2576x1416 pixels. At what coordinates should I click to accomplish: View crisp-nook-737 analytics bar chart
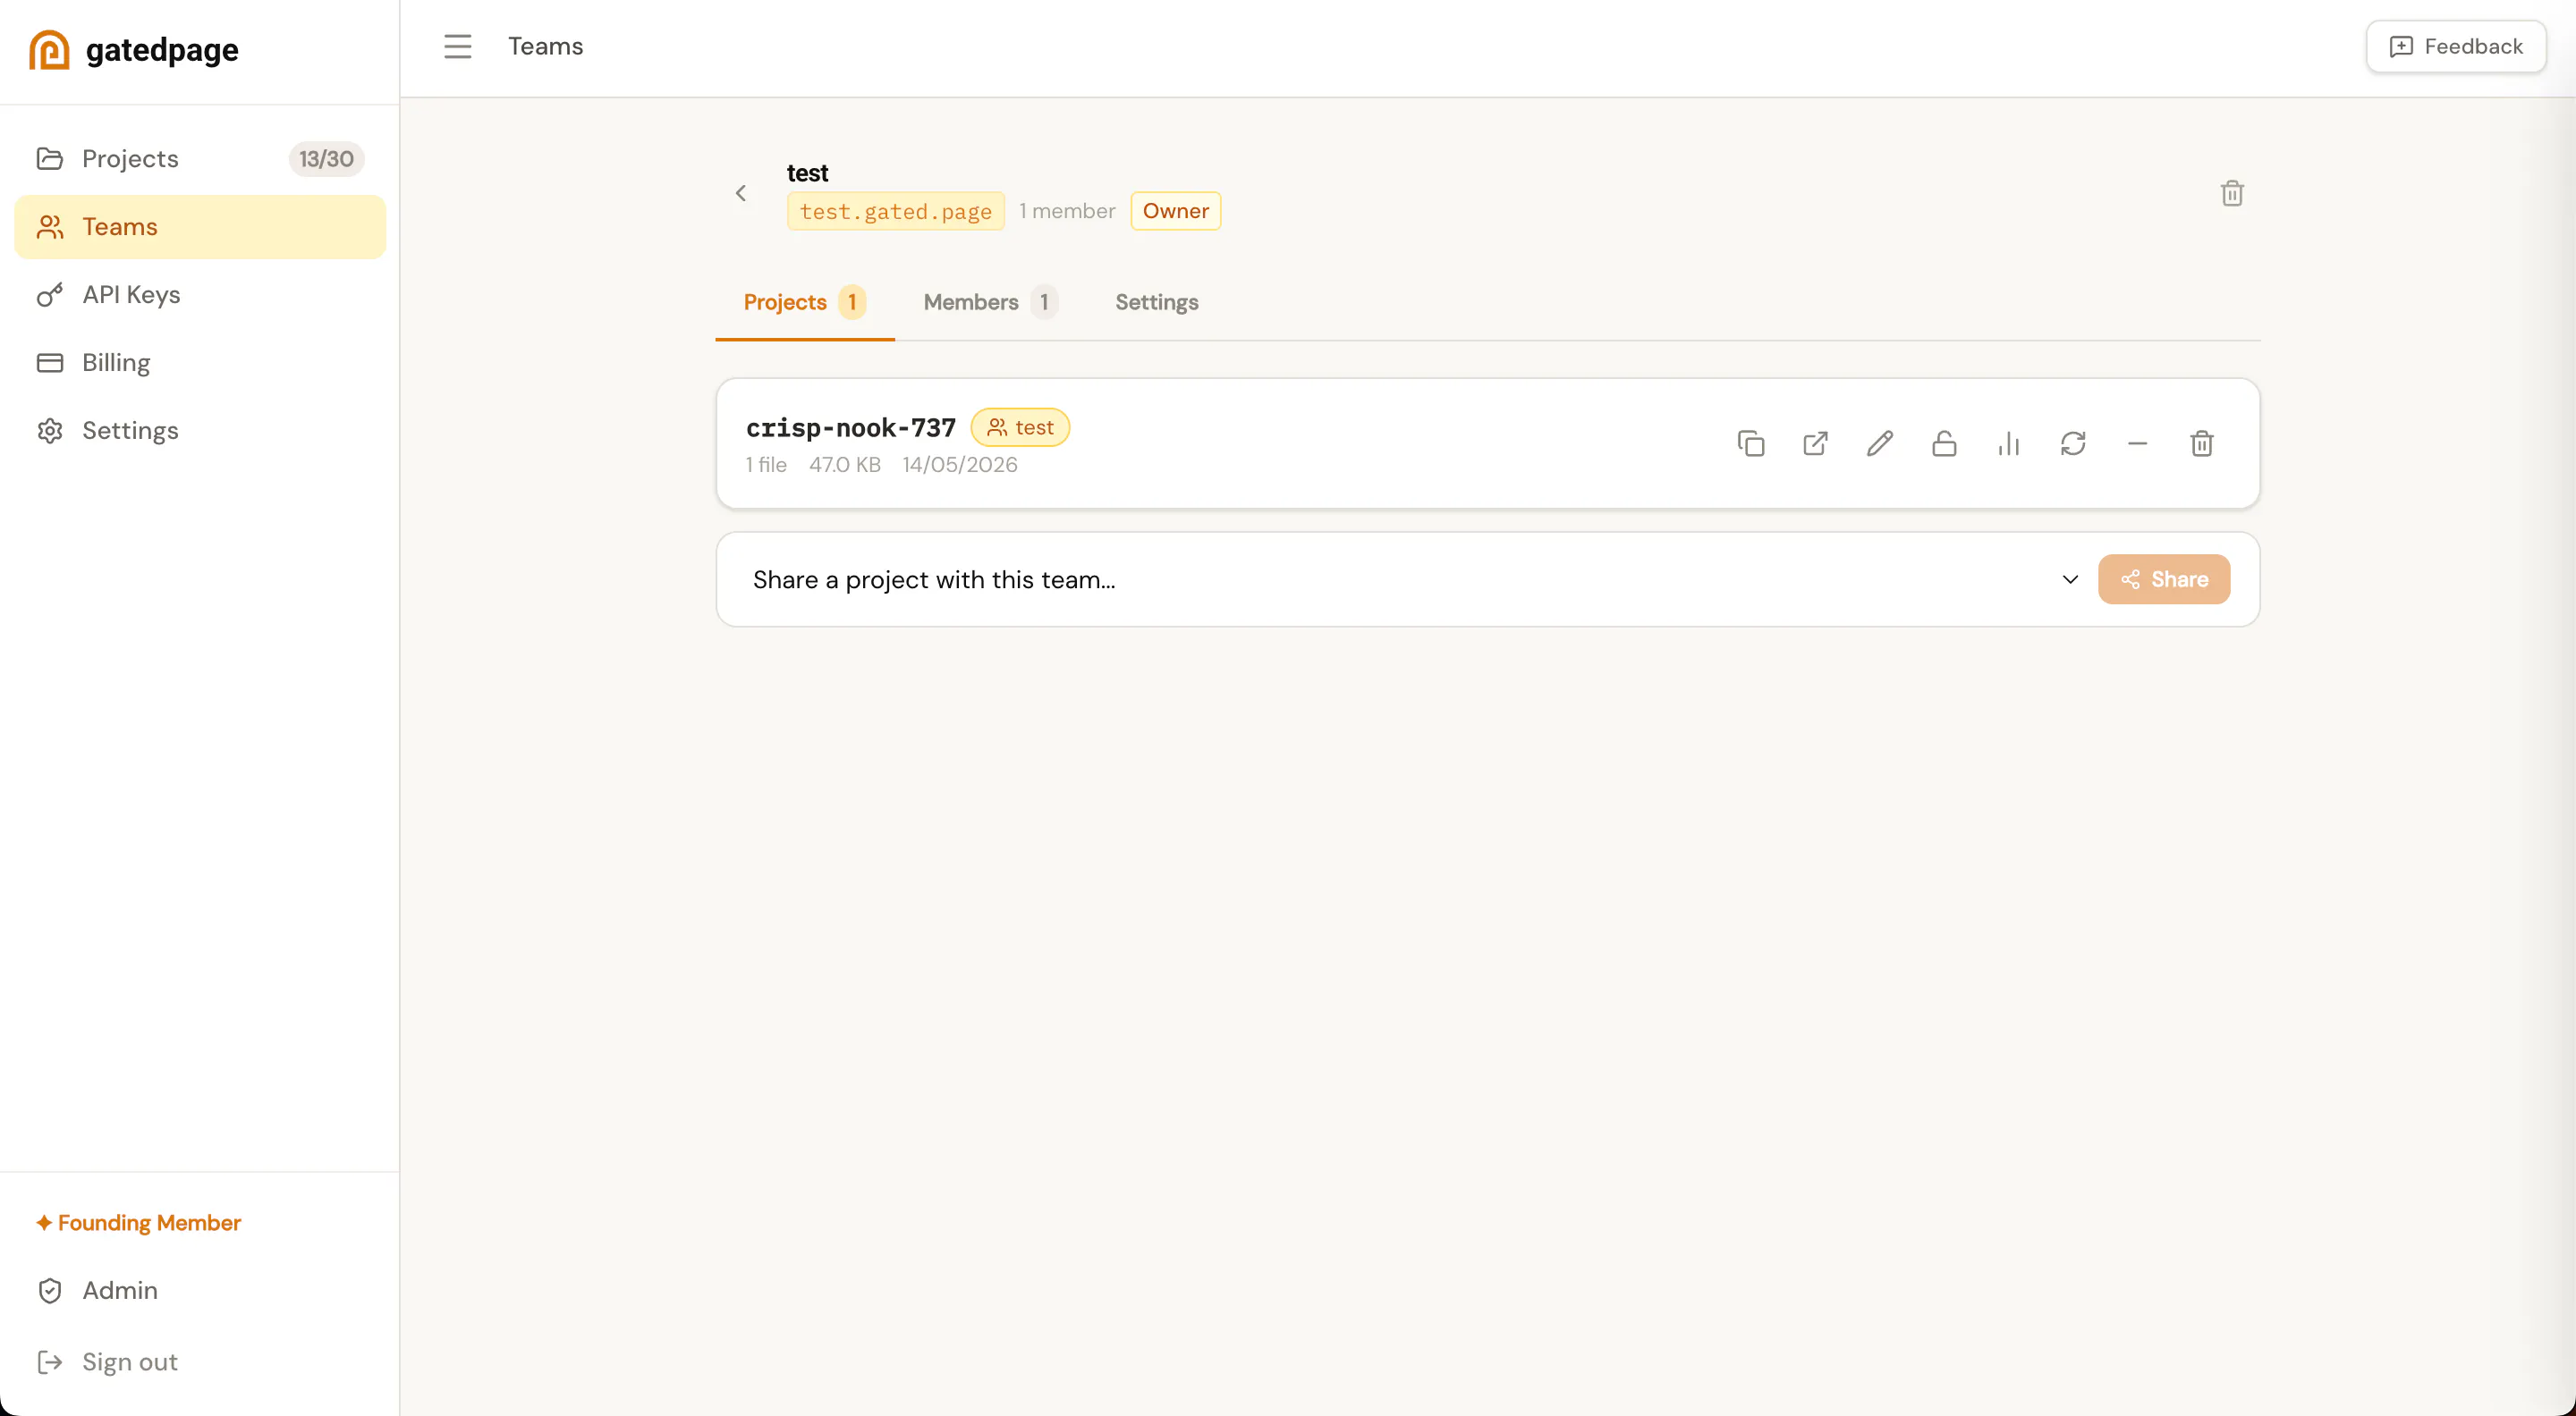coord(2008,443)
